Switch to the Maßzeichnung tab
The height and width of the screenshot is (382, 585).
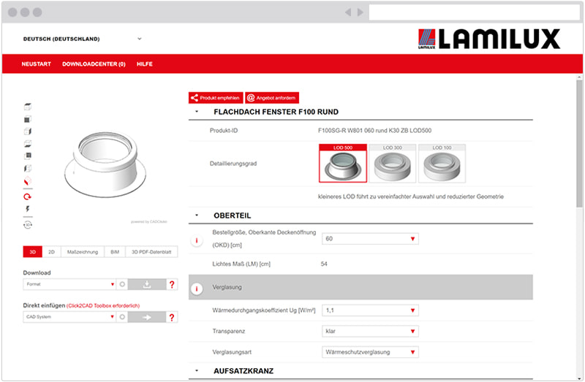(x=83, y=252)
